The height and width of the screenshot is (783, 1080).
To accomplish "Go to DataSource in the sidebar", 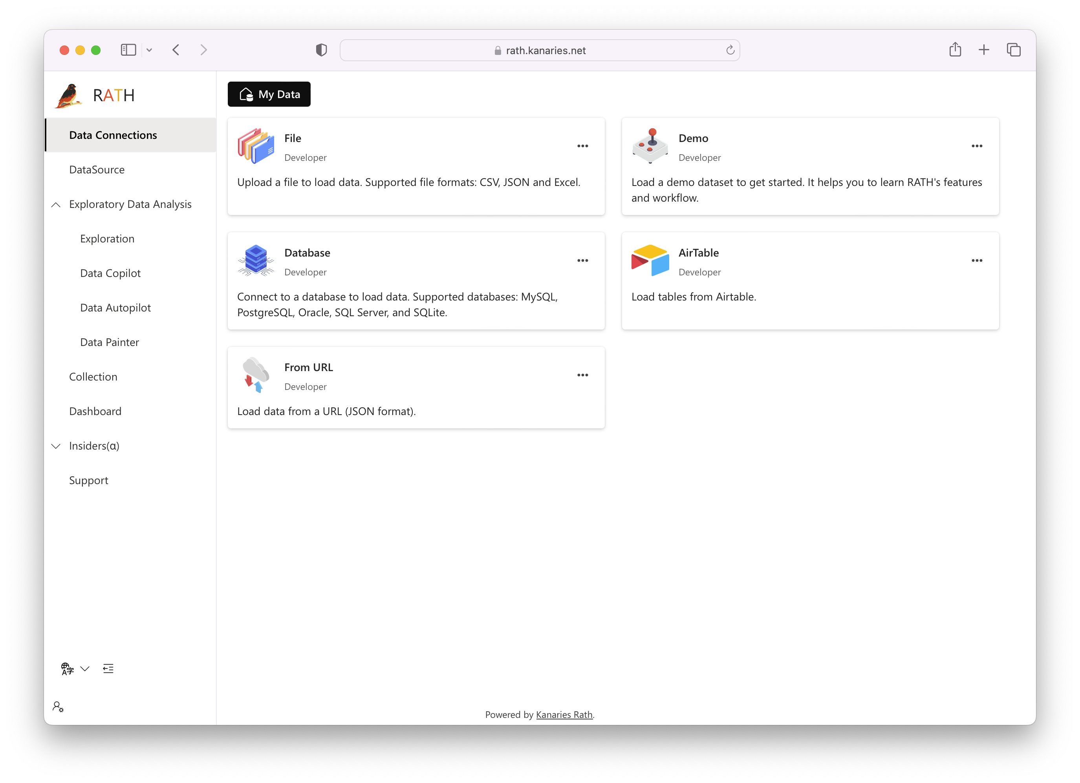I will point(97,170).
